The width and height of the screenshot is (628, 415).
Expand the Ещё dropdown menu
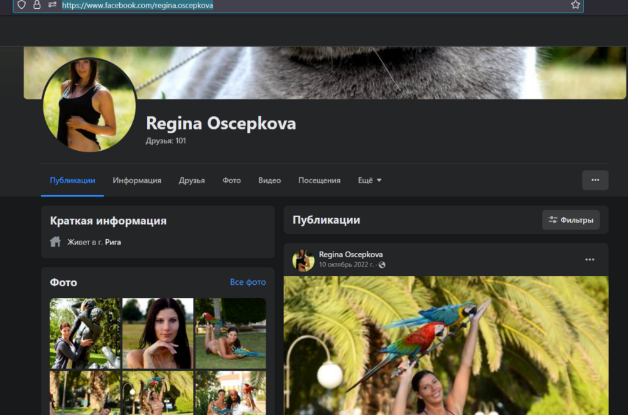pos(370,180)
